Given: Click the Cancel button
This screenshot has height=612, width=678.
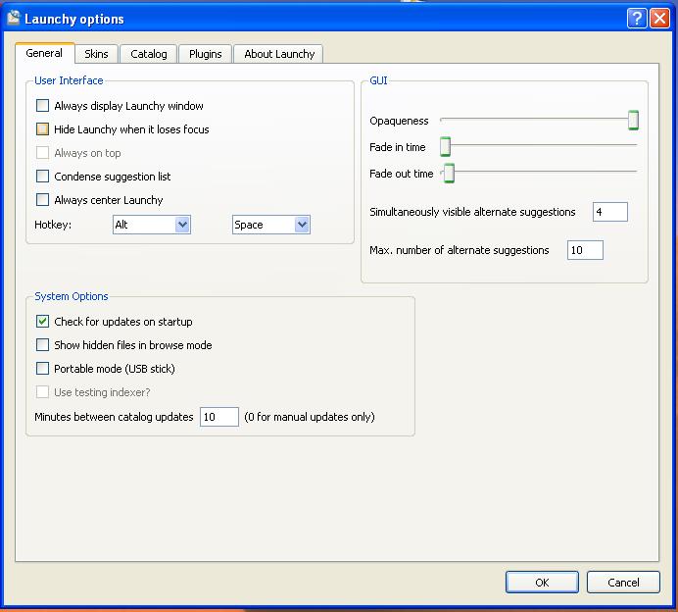Looking at the screenshot, I should pyautogui.click(x=623, y=583).
